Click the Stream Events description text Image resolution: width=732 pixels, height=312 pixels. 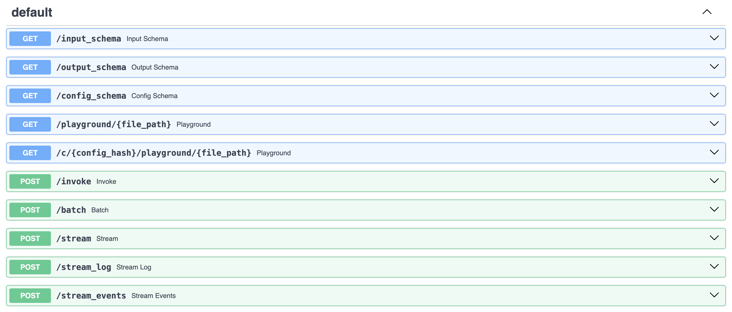coord(153,296)
